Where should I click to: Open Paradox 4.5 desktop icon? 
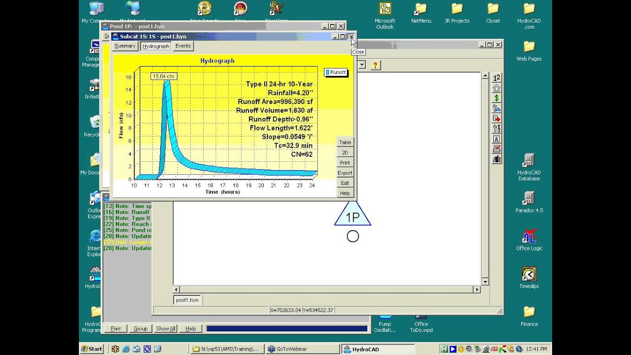coord(529,201)
